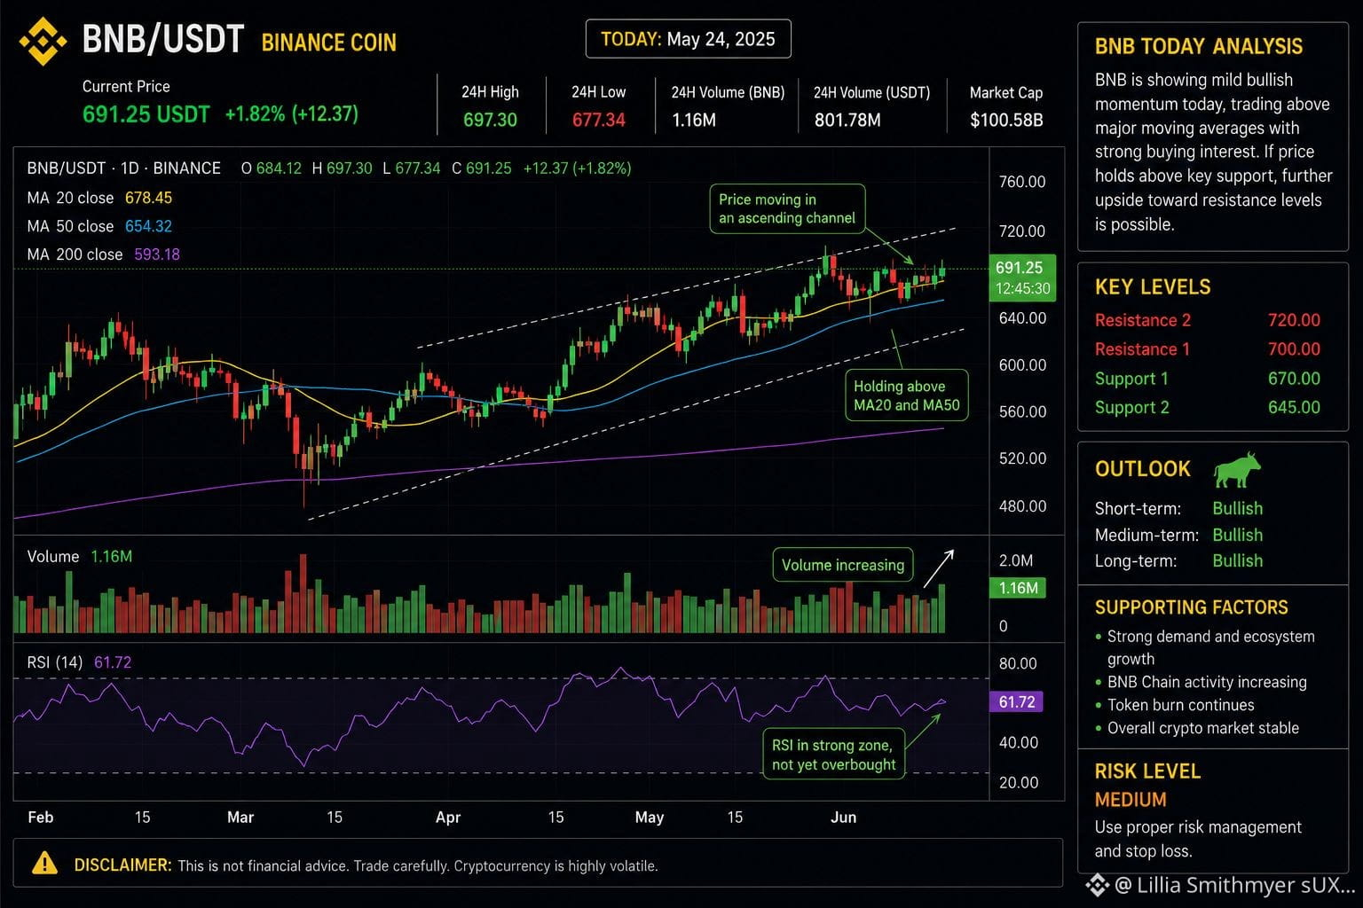This screenshot has width=1363, height=908.
Task: Click the green bull icon beside Outlook
Action: pyautogui.click(x=1236, y=470)
